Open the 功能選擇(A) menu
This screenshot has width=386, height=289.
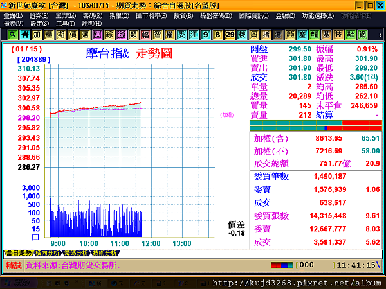pyautogui.click(x=318, y=16)
